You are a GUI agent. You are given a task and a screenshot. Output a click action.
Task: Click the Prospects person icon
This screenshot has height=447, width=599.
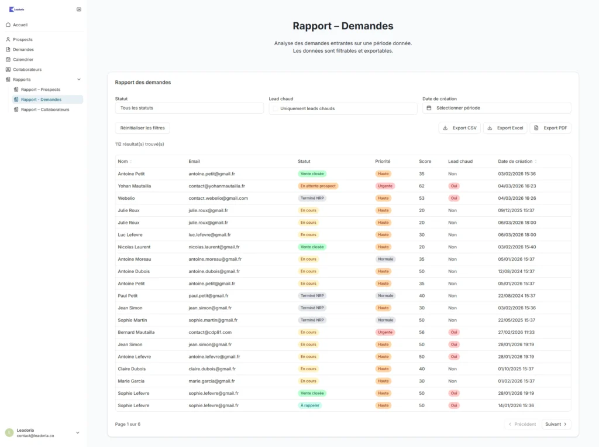click(8, 39)
